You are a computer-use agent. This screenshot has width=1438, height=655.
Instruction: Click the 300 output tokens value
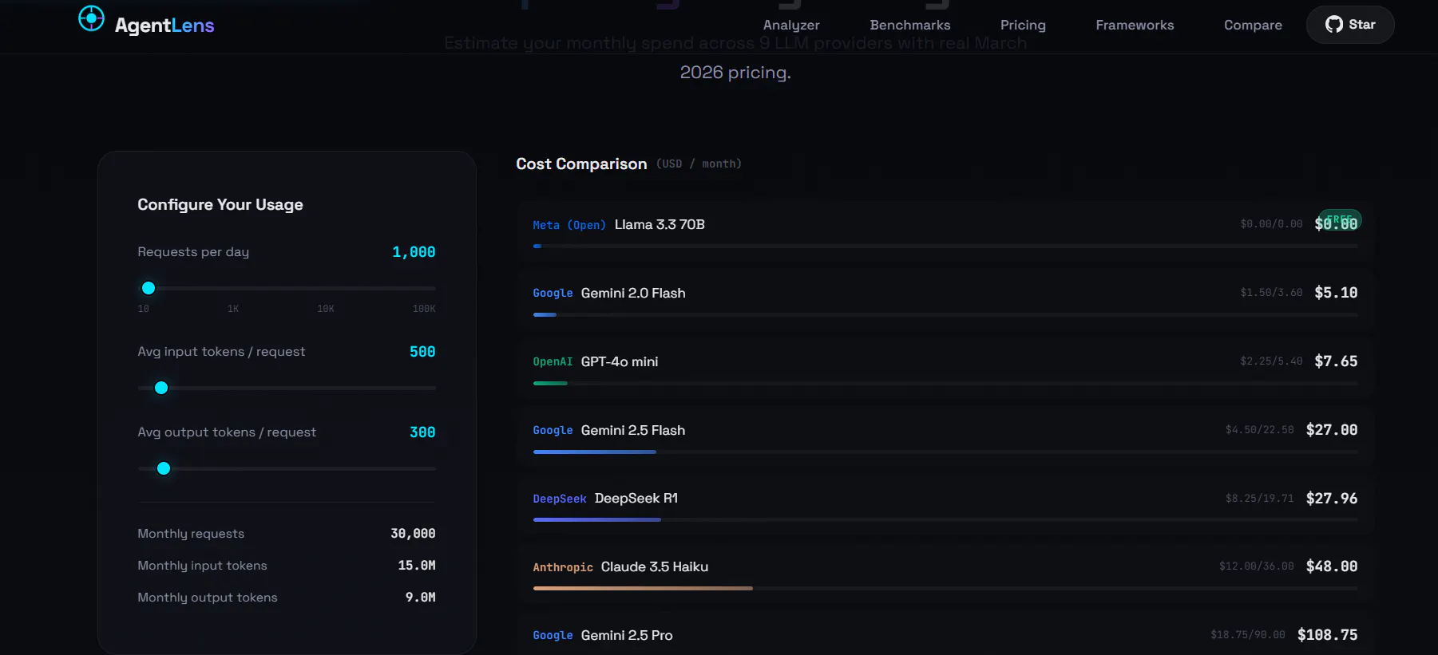(x=422, y=432)
